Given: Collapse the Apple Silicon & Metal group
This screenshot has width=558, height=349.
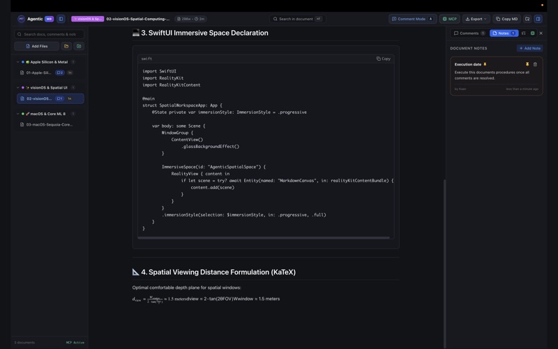Looking at the screenshot, I should (18, 62).
